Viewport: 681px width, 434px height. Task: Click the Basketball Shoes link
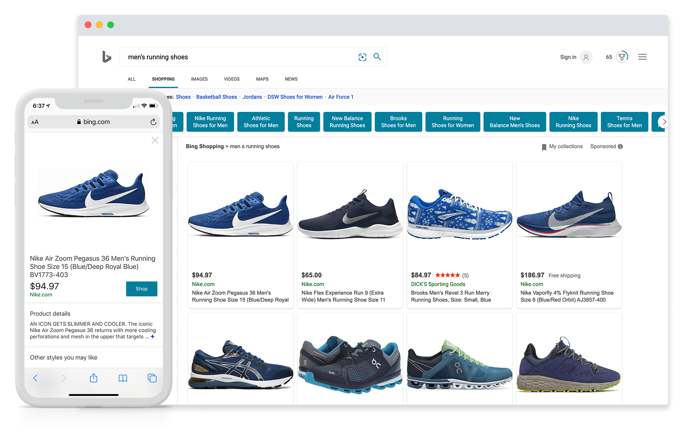217,97
